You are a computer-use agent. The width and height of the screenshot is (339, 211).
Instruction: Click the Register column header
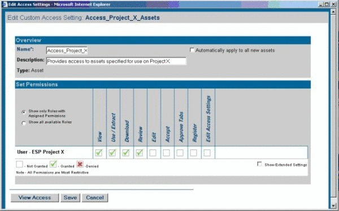point(194,133)
